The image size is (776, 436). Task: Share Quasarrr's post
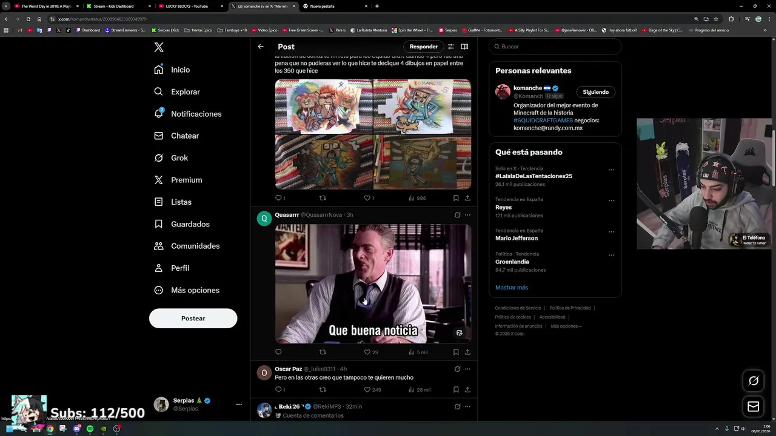click(467, 352)
